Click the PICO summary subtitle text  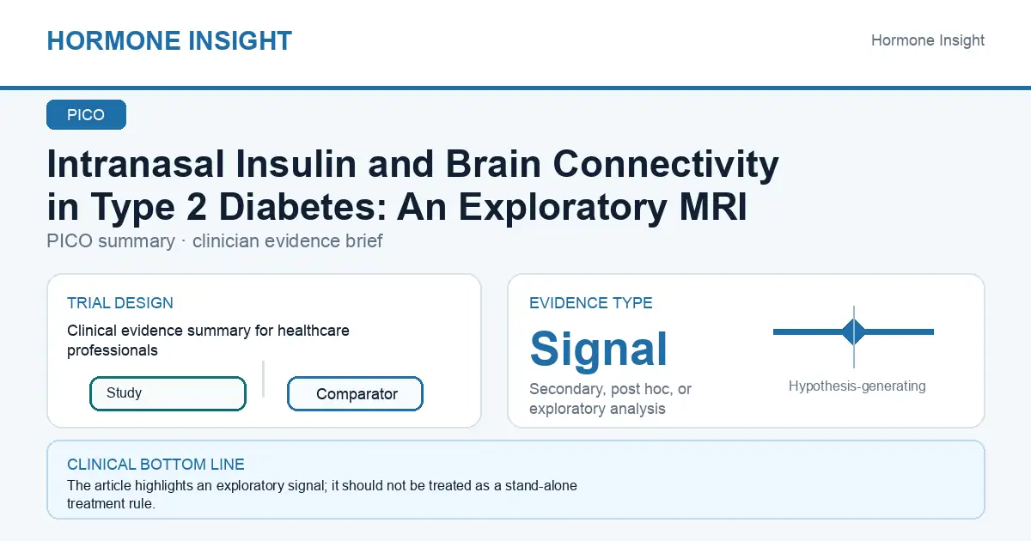coord(215,241)
